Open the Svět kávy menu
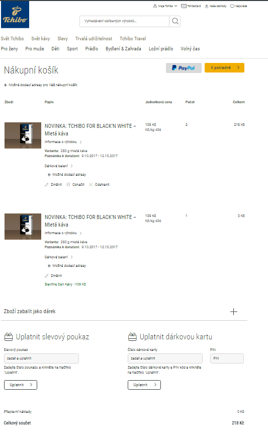Image resolution: width=268 pixels, height=434 pixels. coord(41,38)
